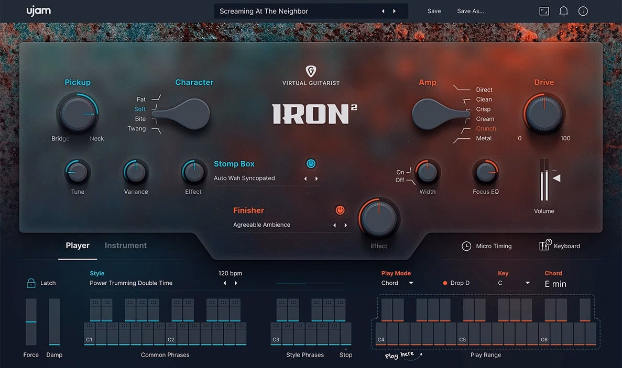This screenshot has width=622, height=368.
Task: Click the C4 key in Play Range
Action: 381,333
